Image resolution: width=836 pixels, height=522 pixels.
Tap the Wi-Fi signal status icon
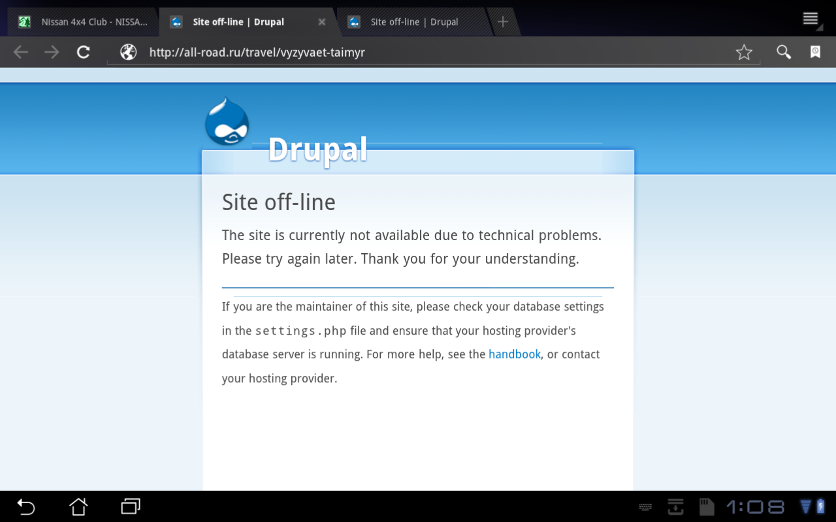[x=806, y=506]
